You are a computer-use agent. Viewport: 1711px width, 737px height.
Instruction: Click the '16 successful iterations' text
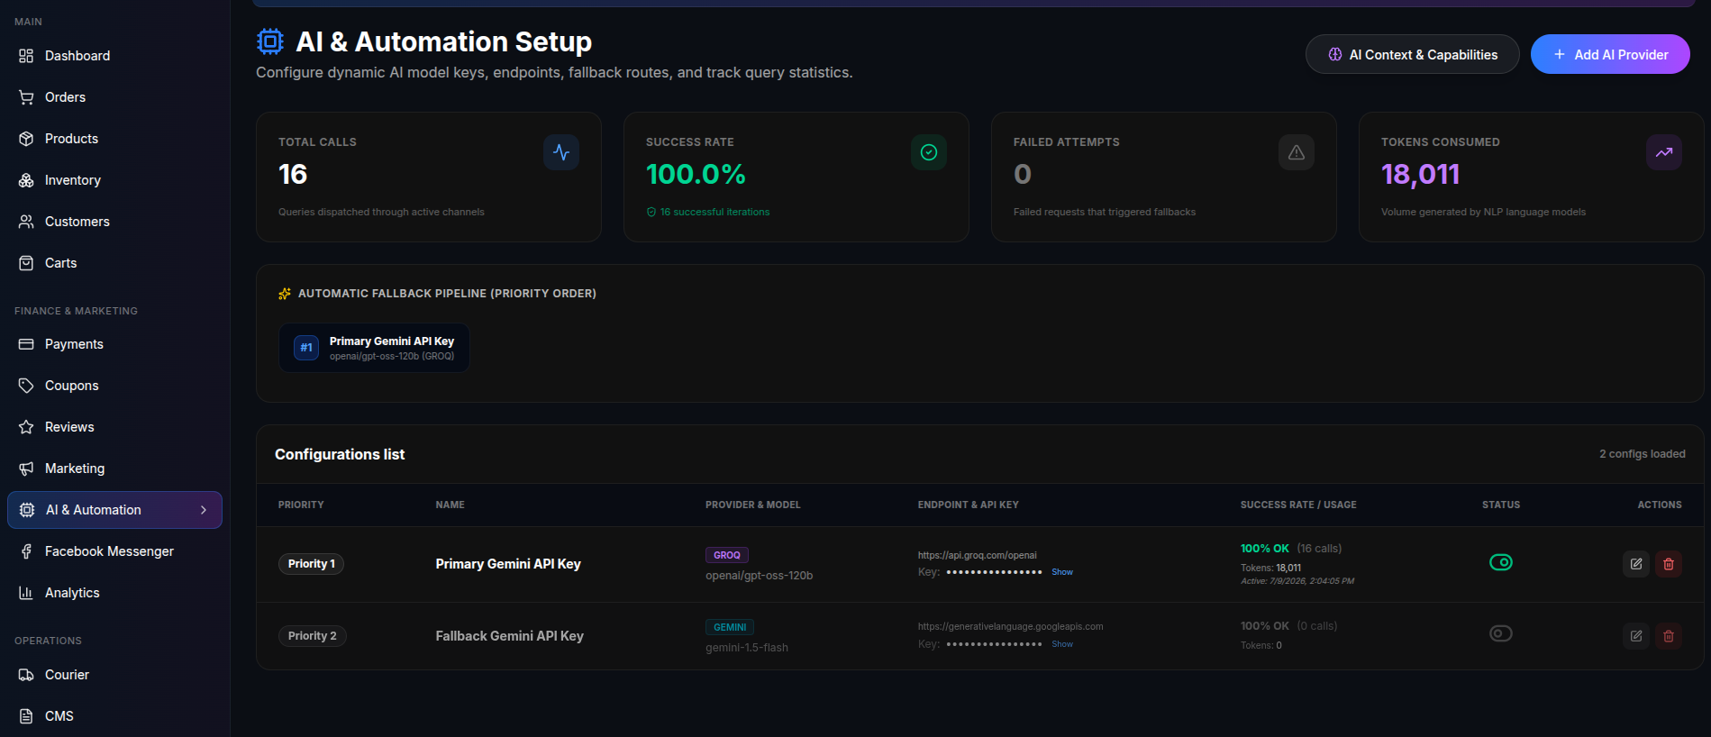tap(714, 212)
